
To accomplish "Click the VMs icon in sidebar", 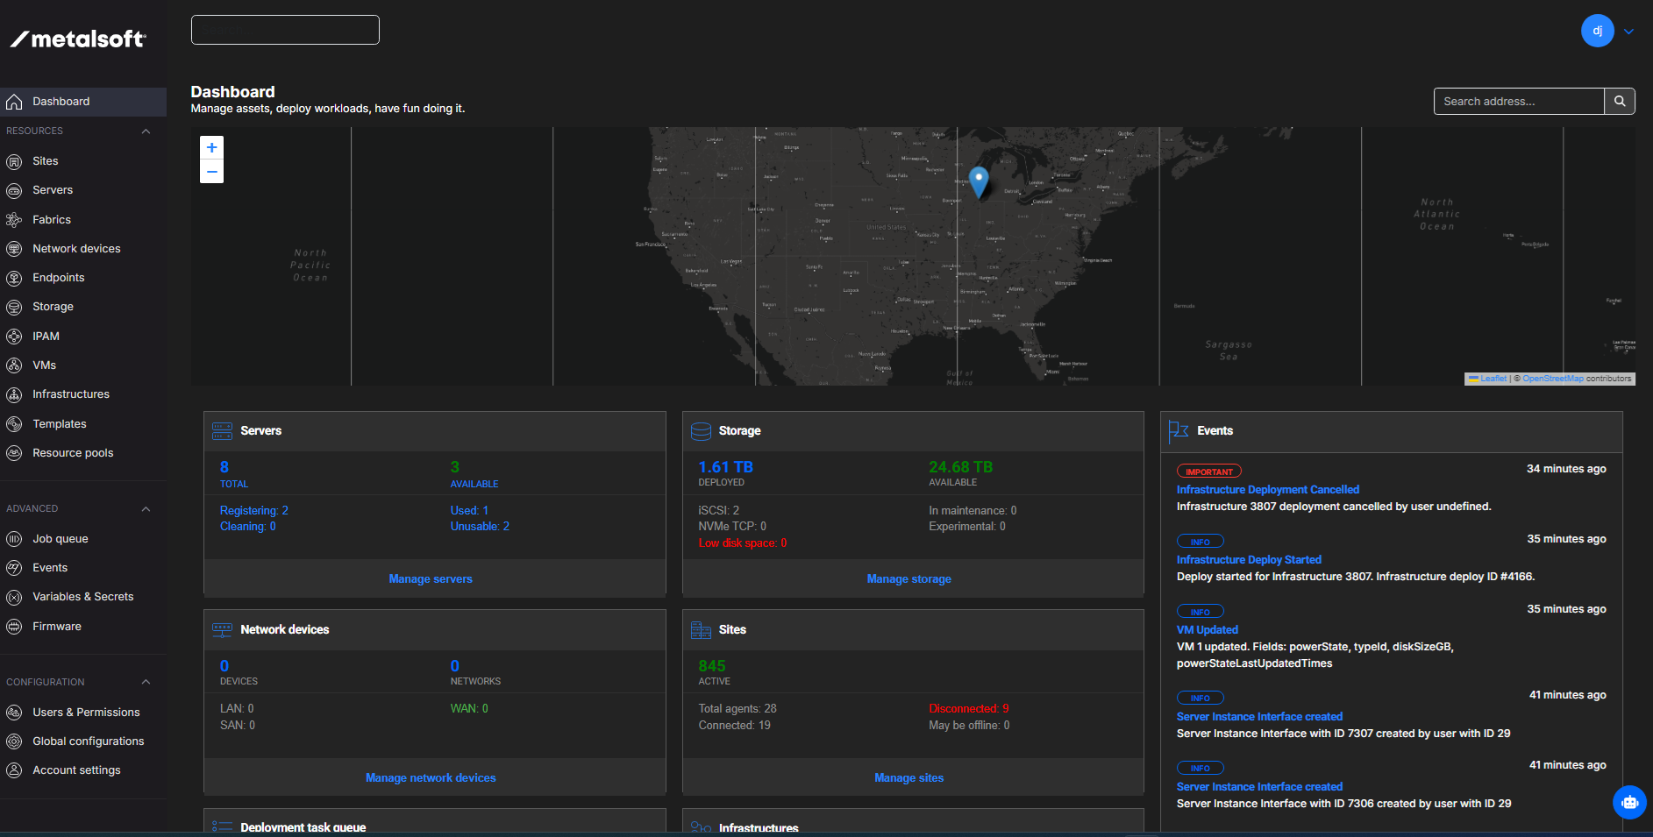I will [x=14, y=365].
